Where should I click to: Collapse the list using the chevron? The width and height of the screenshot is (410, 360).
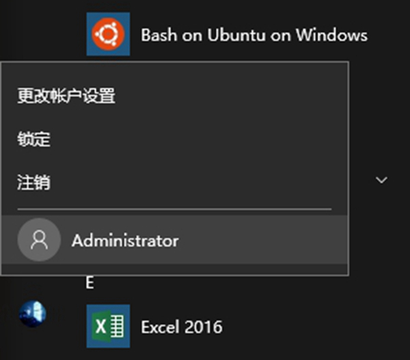[x=381, y=180]
